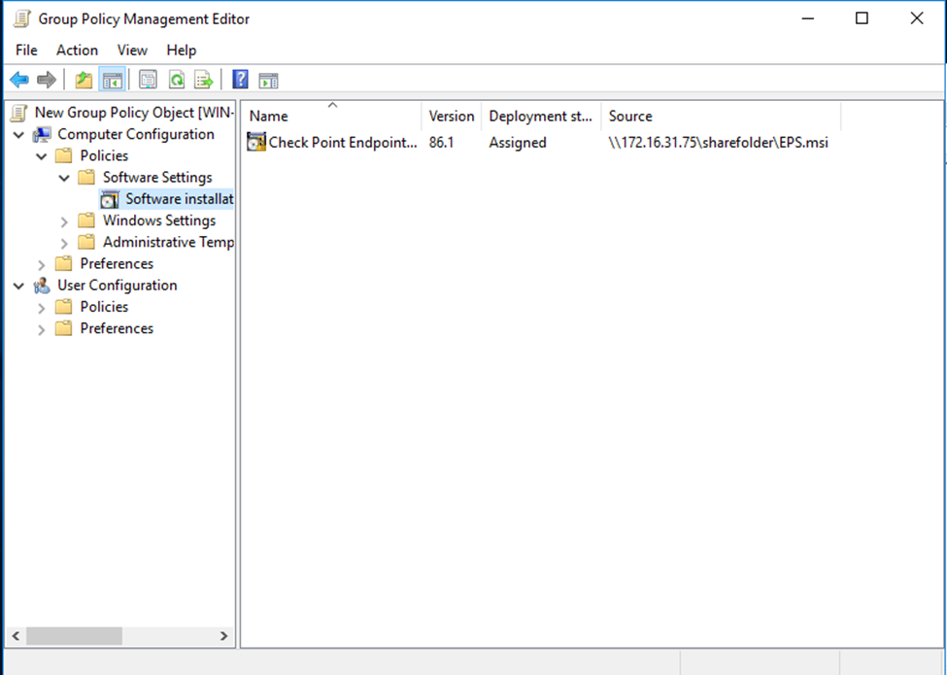Viewport: 947px width, 675px height.
Task: Click the blue Help question mark icon
Action: point(240,80)
